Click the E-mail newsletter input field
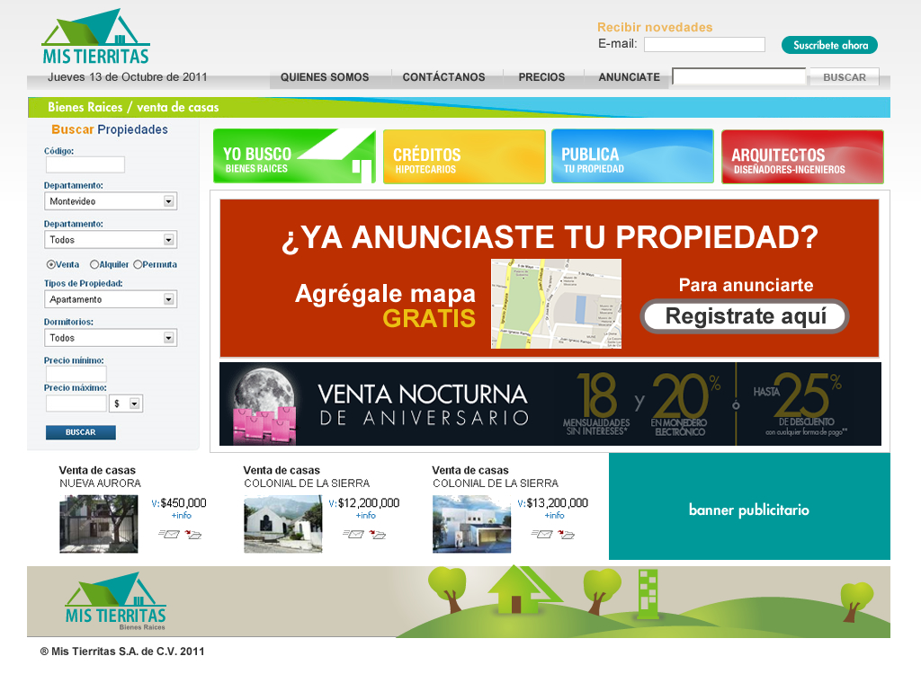This screenshot has height=674, width=921. coord(704,45)
